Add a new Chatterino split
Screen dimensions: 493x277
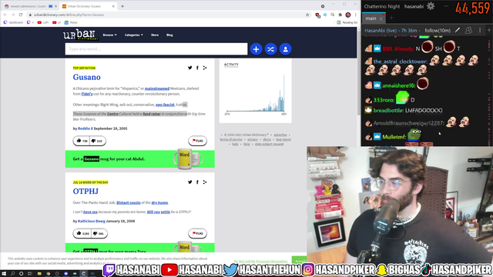pyautogui.click(x=489, y=30)
